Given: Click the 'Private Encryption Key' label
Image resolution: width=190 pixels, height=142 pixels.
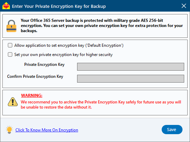Looking at the screenshot, I should (44, 65).
